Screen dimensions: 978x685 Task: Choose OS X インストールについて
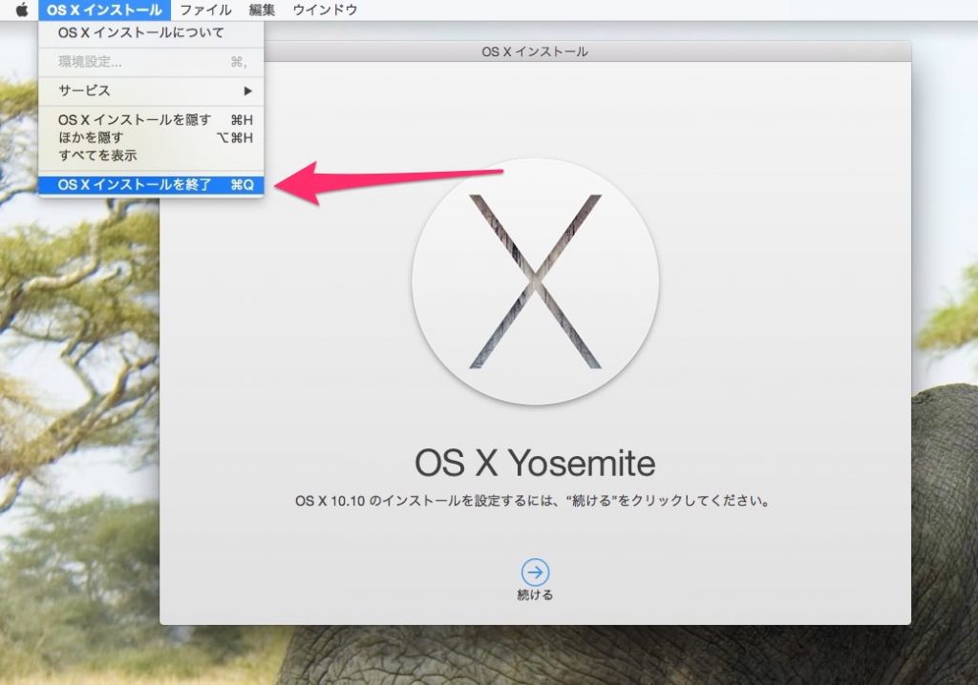(151, 33)
